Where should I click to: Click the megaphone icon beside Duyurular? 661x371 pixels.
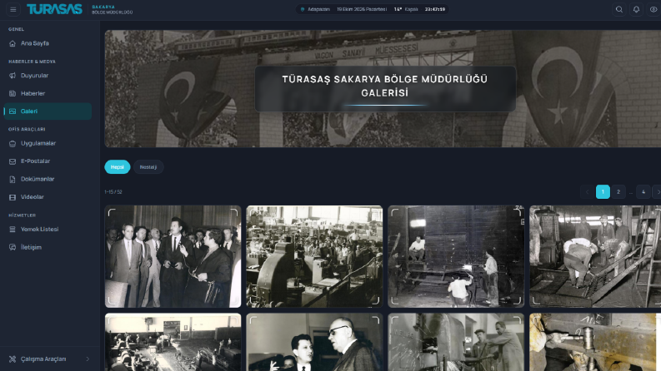coord(13,76)
